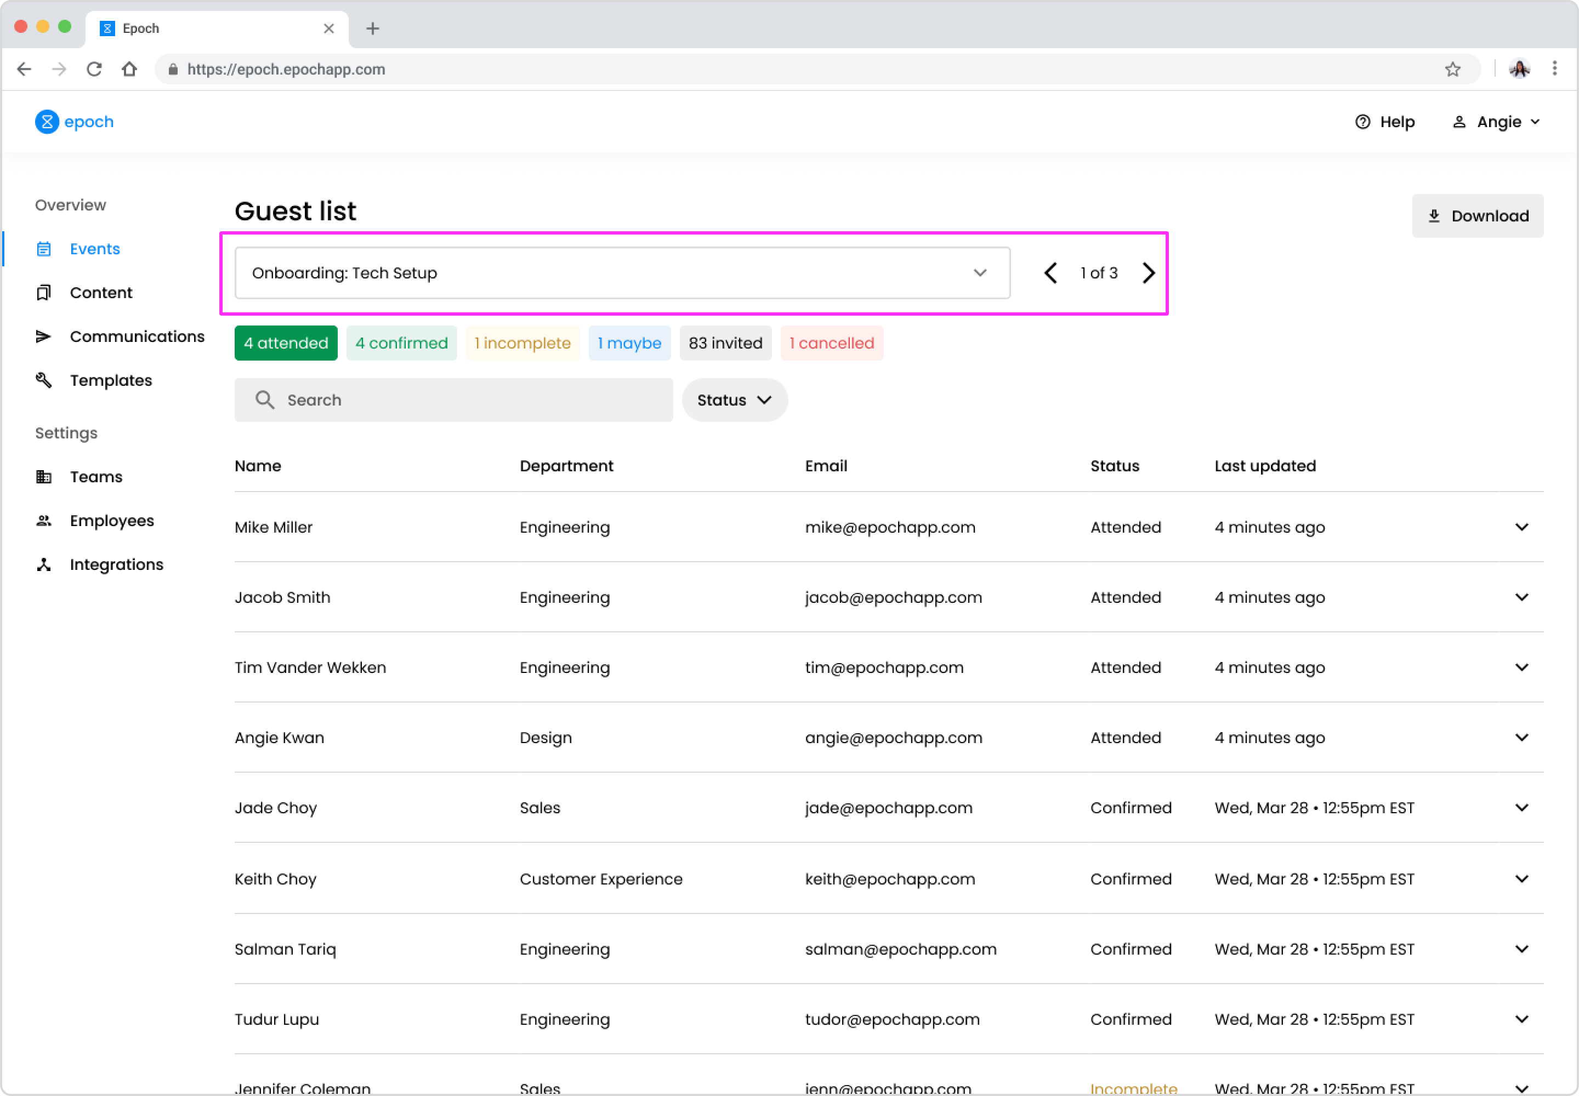Open the Onboarding: Tech Setup event dropdown

622,272
